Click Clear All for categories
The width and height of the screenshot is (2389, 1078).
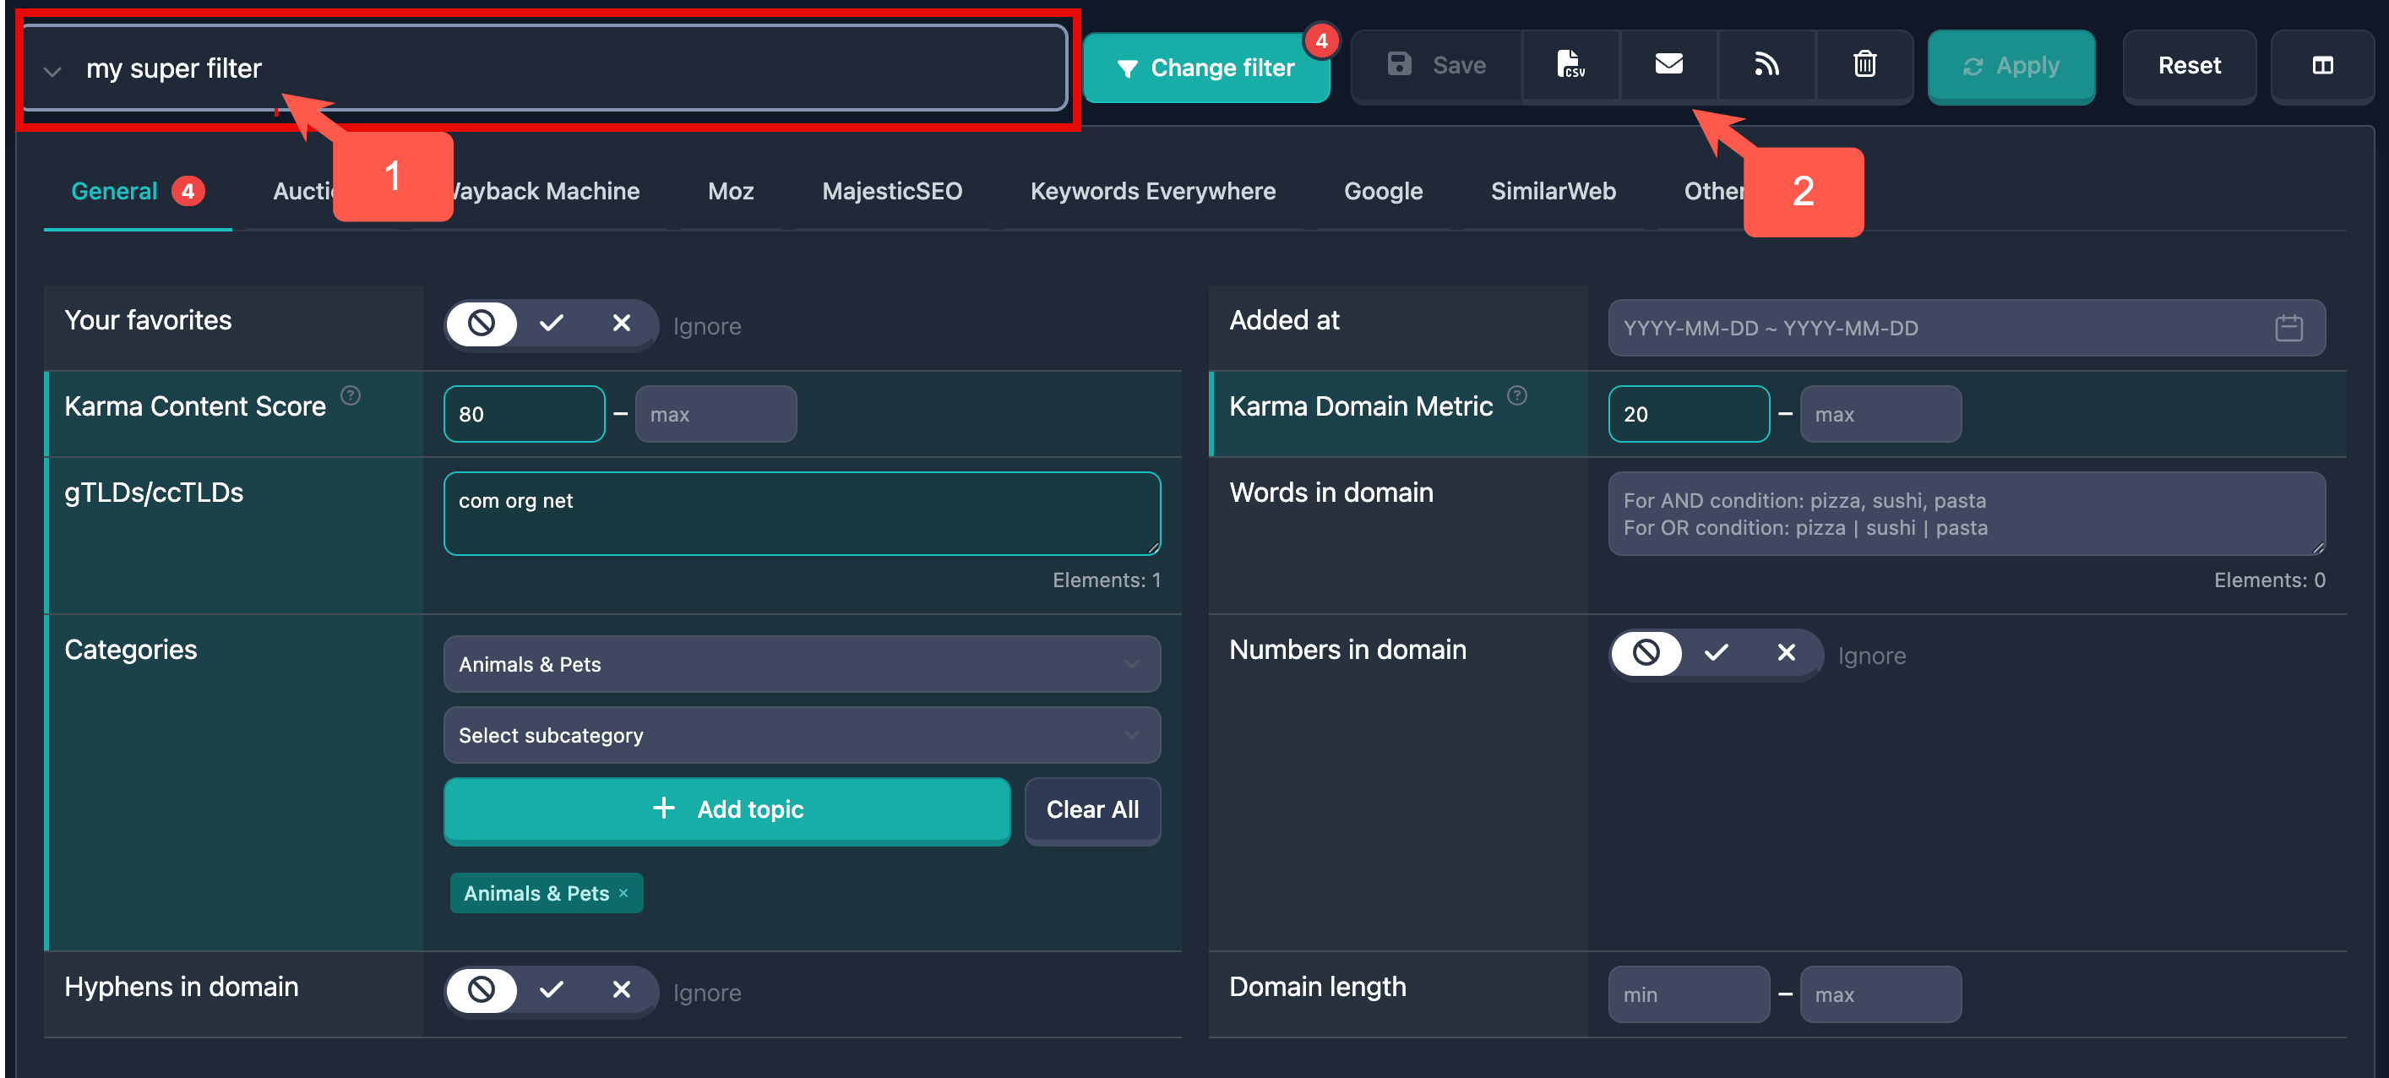[1092, 810]
